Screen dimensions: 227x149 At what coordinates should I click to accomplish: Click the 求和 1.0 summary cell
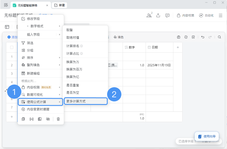click(134, 117)
